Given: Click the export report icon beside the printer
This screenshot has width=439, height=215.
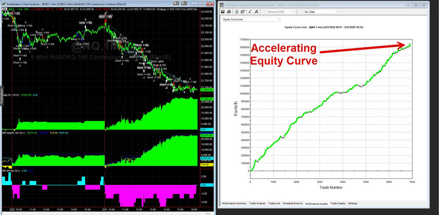Looking at the screenshot, I should [236, 12].
